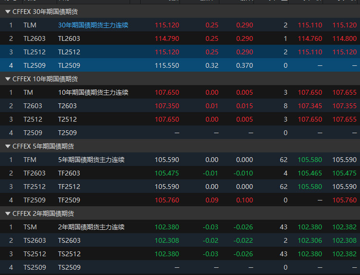Click the 114.800 ask of TL2603
The width and height of the screenshot is (360, 275).
(x=345, y=38)
